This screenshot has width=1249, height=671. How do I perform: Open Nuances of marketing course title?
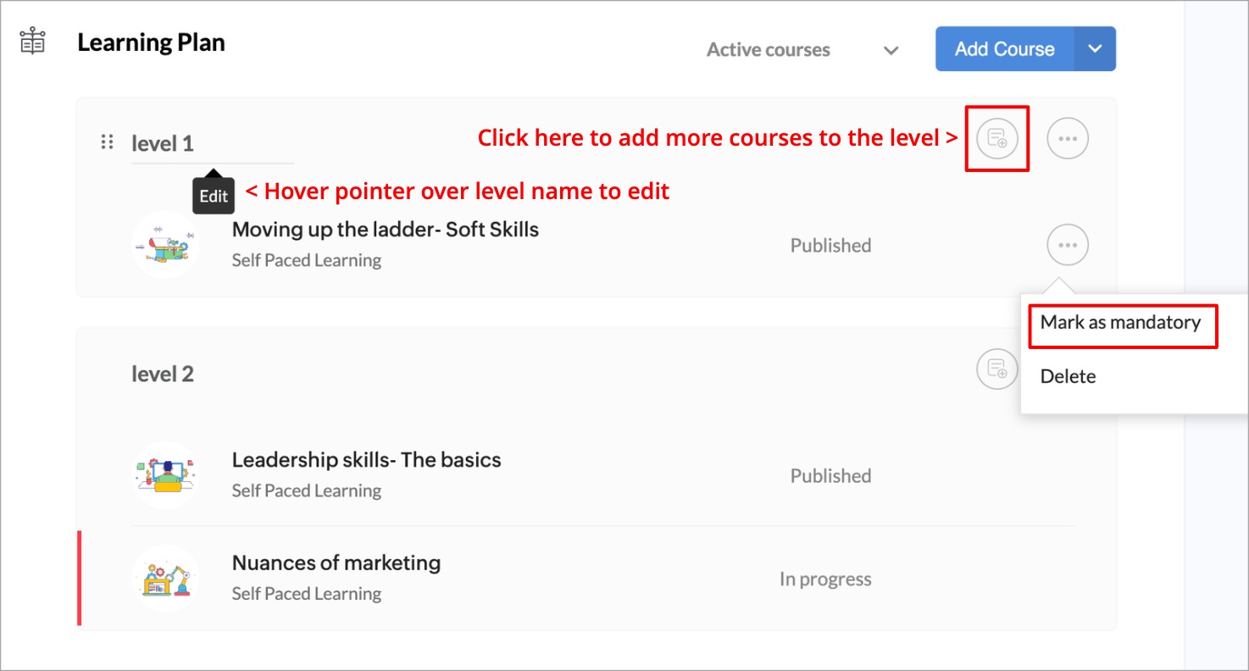tap(336, 563)
